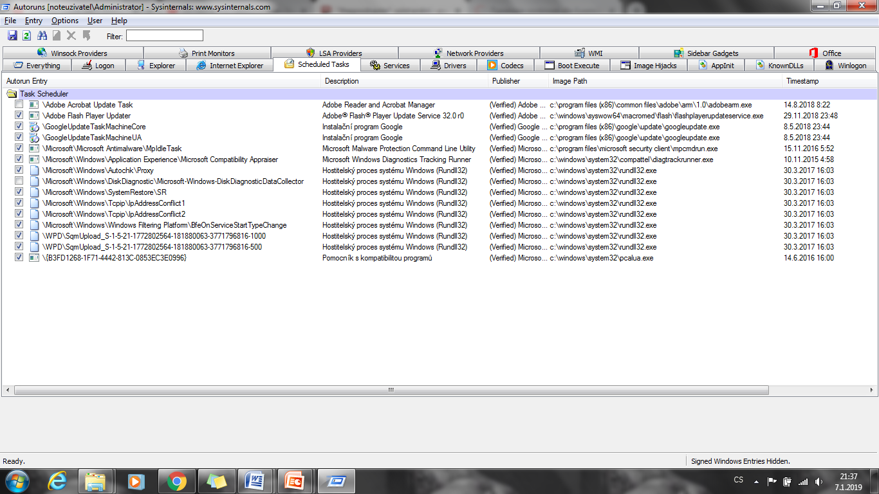The width and height of the screenshot is (879, 494).
Task: Open the Action Center flag tray icon
Action: pos(772,481)
